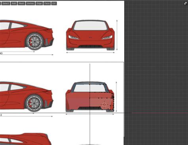Open the Mesh menu
188x145 pixels.
(21, 3)
